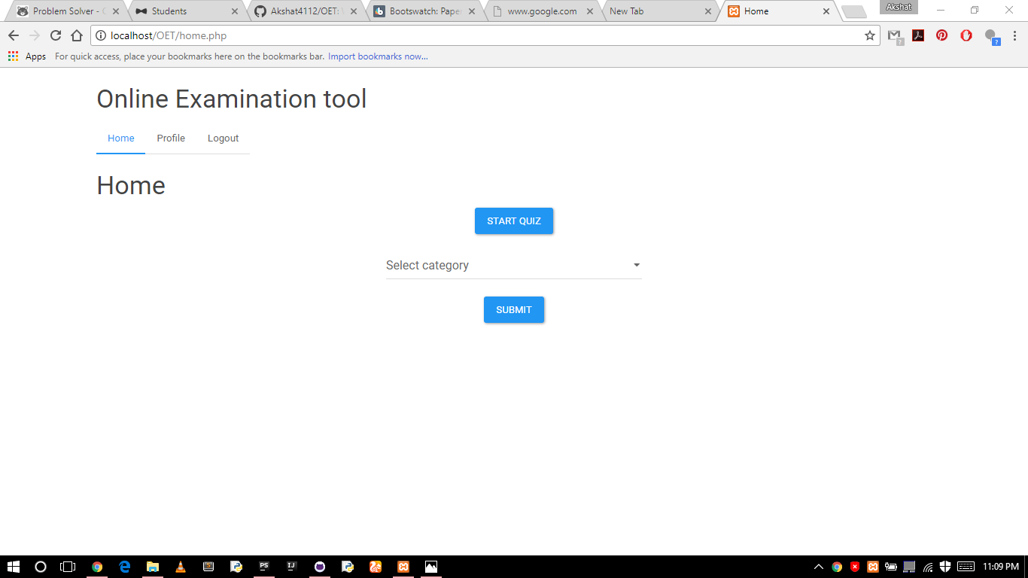Screen dimensions: 1028x578
Task: Expand the Select category dropdown
Action: pos(514,265)
